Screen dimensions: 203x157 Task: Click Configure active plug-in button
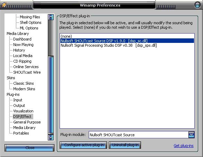(x=83, y=145)
